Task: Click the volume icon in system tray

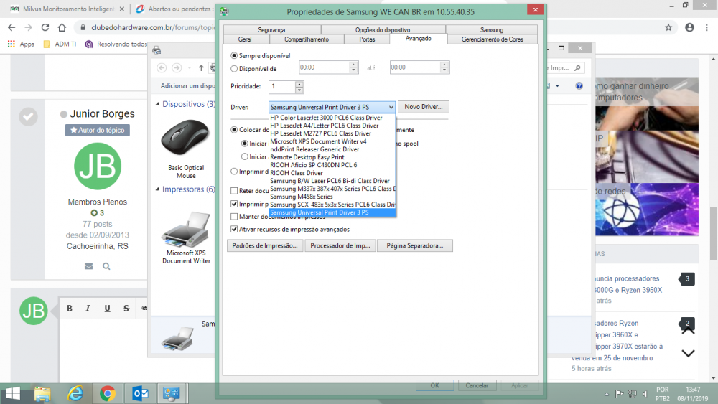Action: pos(645,393)
